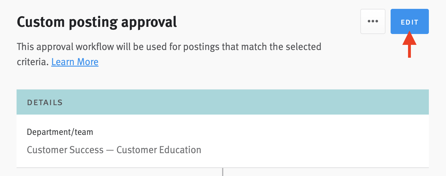Click the EDIT button
Viewport: 446px width, 176px height.
pyautogui.click(x=409, y=21)
